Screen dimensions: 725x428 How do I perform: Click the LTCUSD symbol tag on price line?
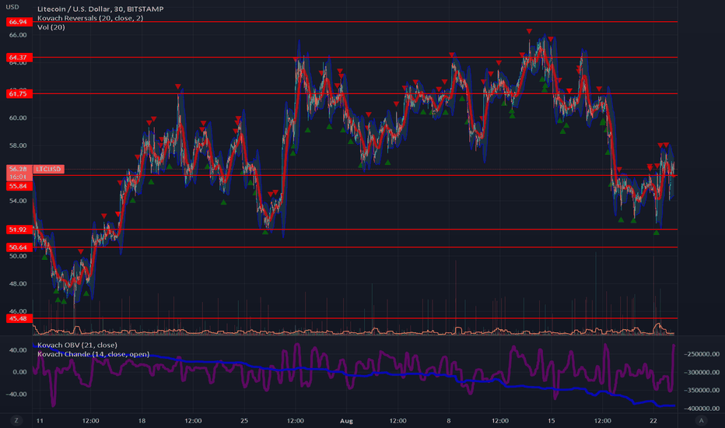[48, 170]
